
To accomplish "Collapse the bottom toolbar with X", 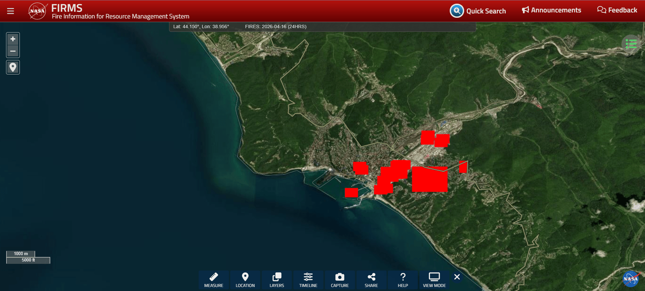I will tap(457, 277).
